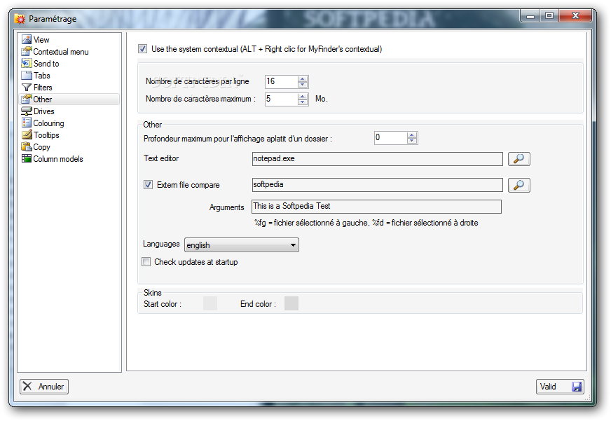Select the Other label in the sidebar
The width and height of the screenshot is (611, 421).
pos(43,99)
